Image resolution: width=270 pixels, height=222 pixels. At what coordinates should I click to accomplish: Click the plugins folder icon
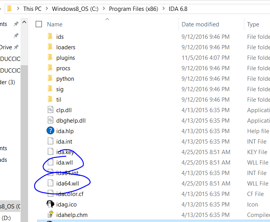click(50, 57)
